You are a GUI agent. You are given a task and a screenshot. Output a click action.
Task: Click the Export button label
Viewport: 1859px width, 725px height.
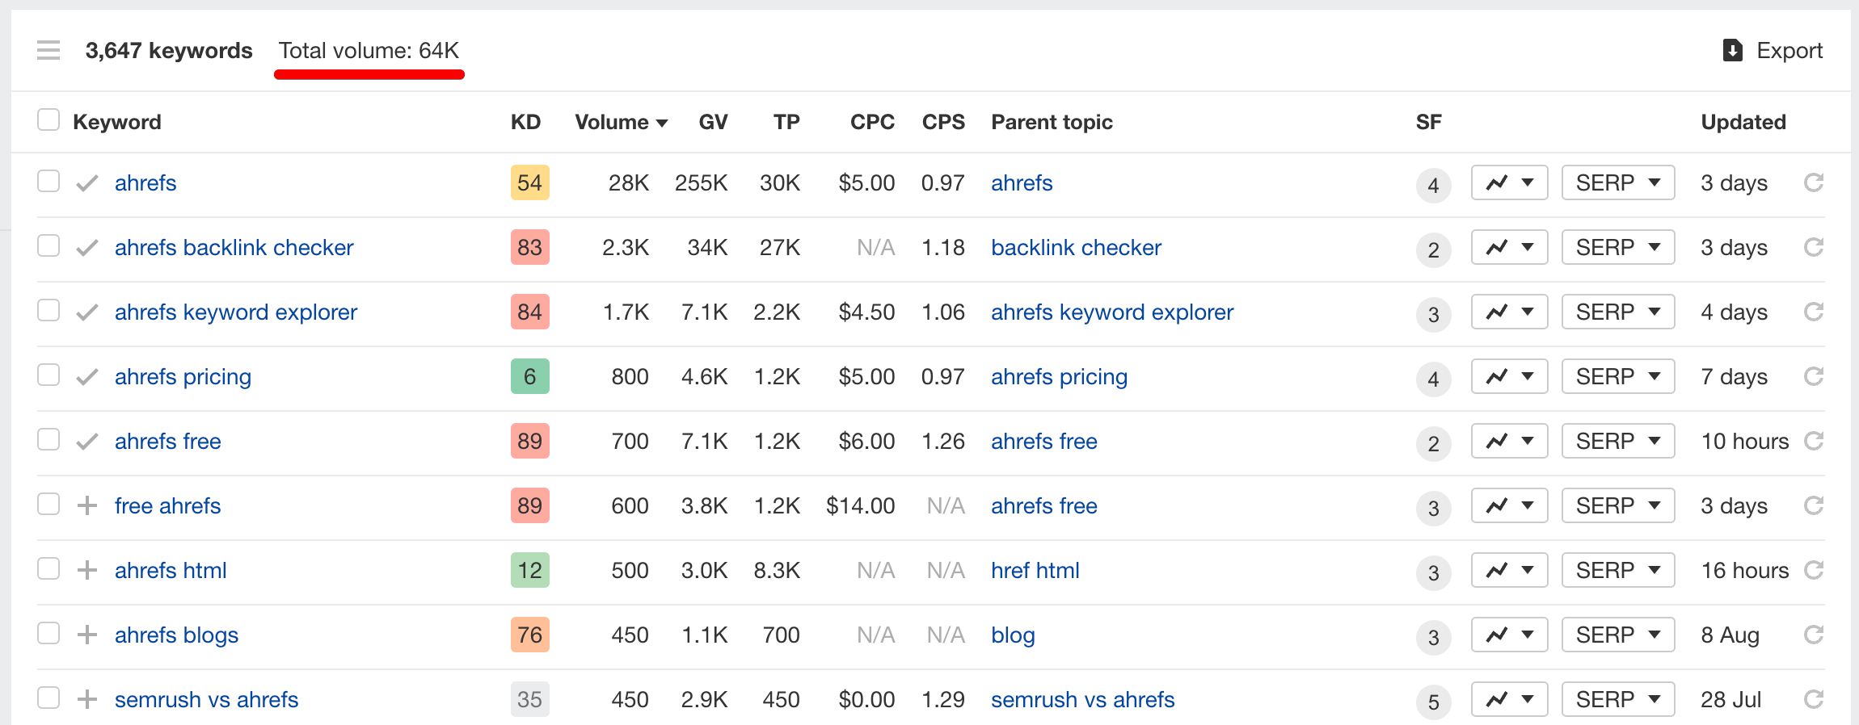tap(1789, 51)
